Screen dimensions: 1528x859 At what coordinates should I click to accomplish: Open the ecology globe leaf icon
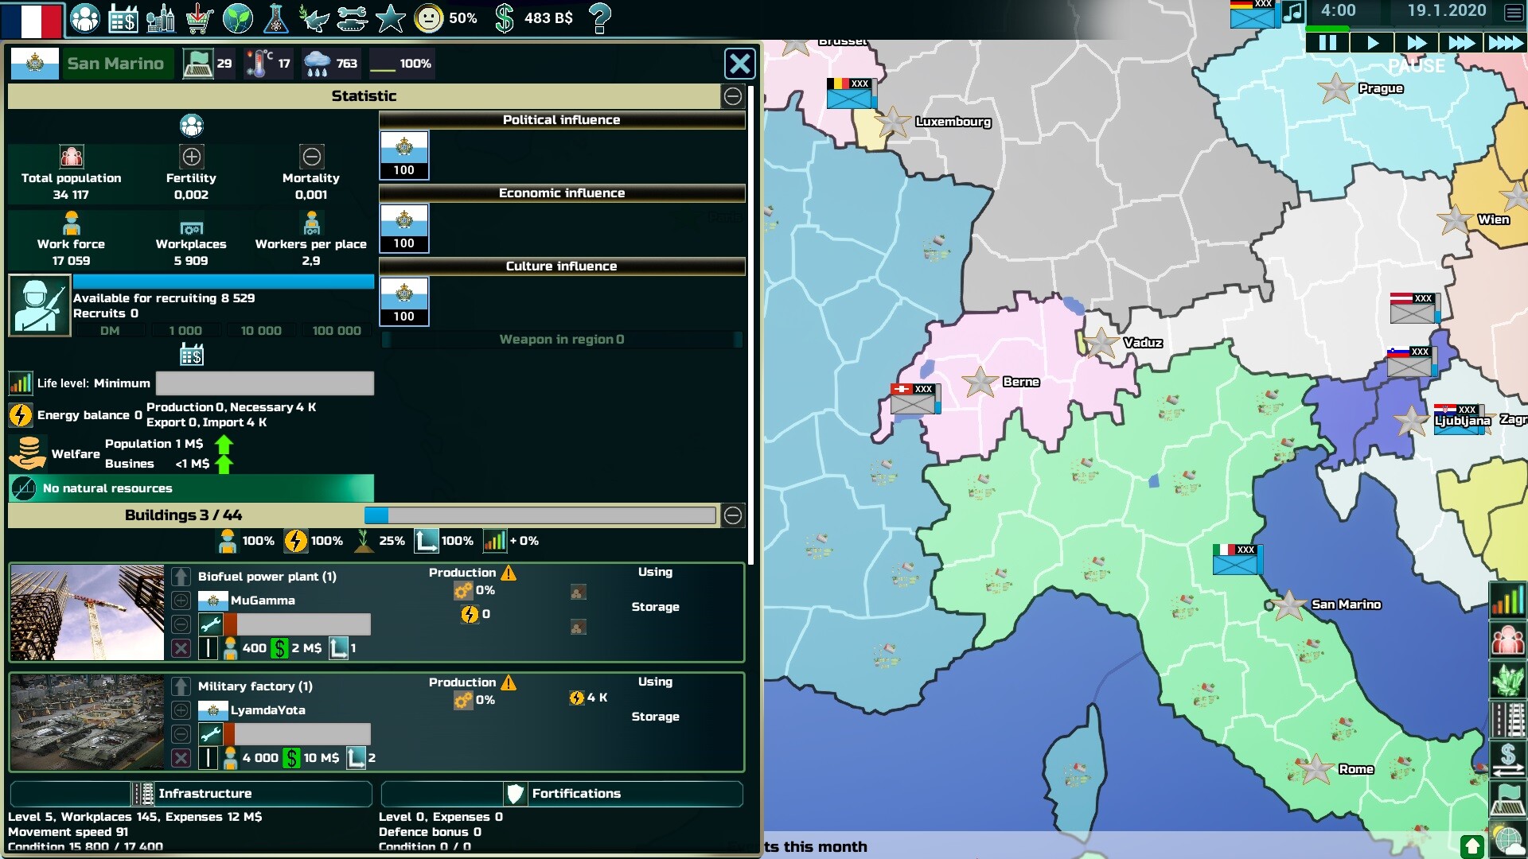coord(237,17)
